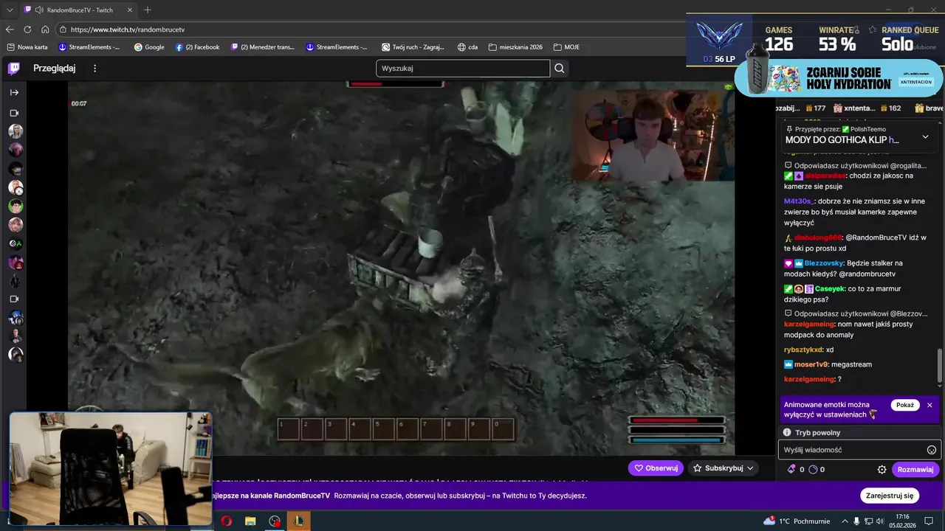
Task: Open the Twój ruch - Zagraj bookmark
Action: (x=413, y=47)
